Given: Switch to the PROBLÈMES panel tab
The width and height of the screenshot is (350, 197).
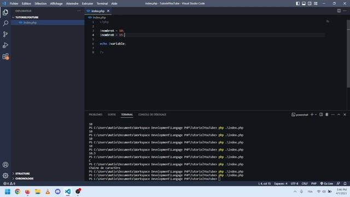Looking at the screenshot, I should (96, 114).
